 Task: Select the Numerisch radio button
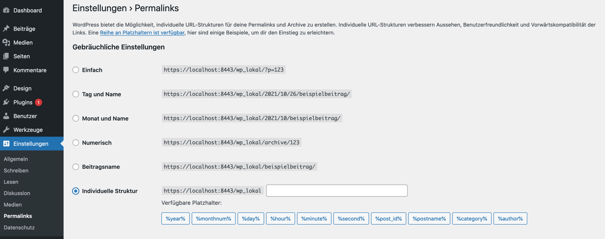[76, 143]
